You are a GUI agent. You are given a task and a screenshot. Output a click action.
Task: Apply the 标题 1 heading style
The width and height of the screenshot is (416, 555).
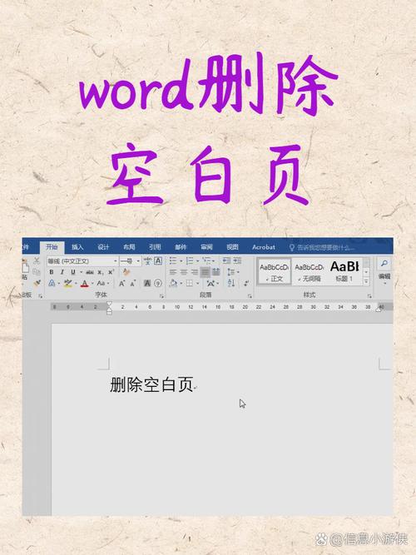(344, 272)
